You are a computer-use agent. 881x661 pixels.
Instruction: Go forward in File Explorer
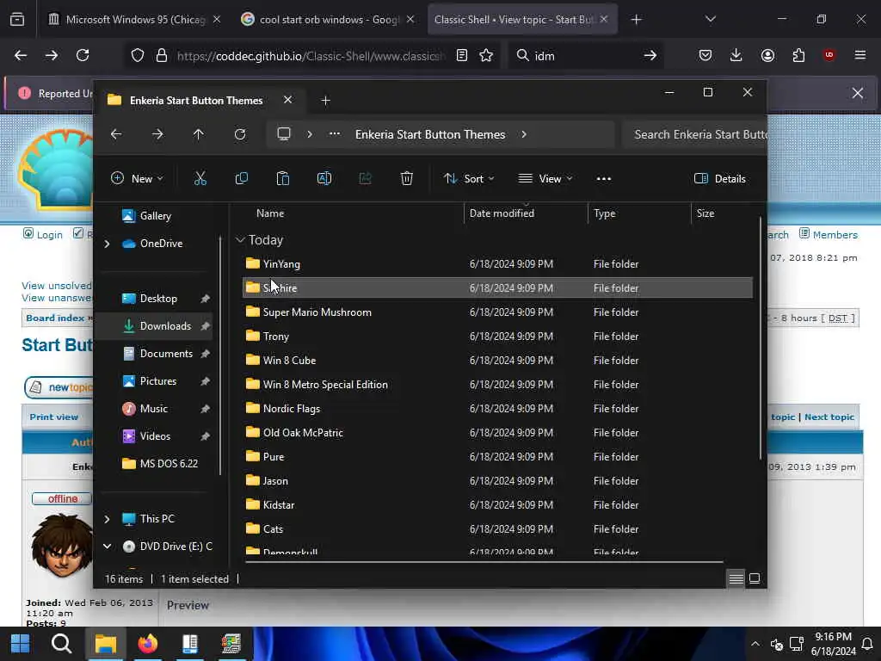click(x=157, y=134)
